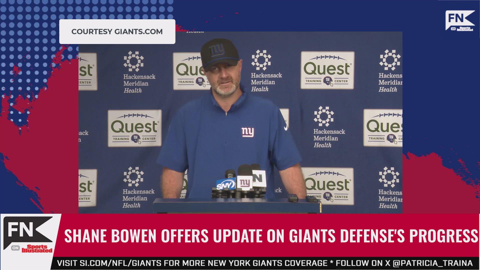The image size is (480, 270).
Task: Click the Quest Training Center sign at middle left
Action: pos(134,128)
